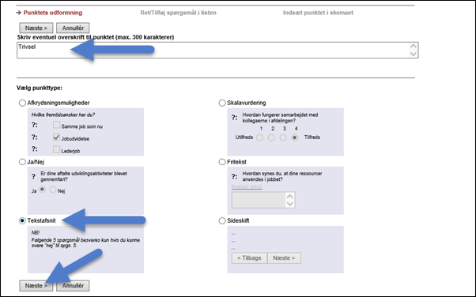Open the Punktets udformning step
The image size is (476, 297).
point(53,13)
